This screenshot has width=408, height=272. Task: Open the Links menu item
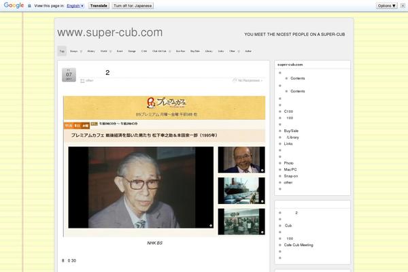coord(221,51)
